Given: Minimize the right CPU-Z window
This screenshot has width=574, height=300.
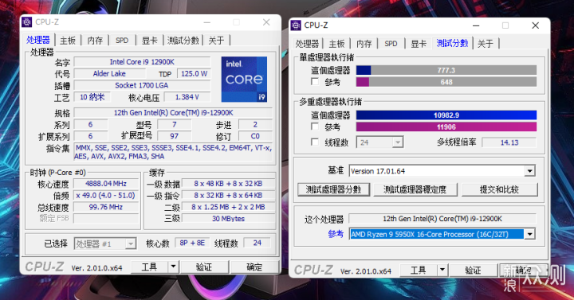Looking at the screenshot, I should click(x=476, y=25).
